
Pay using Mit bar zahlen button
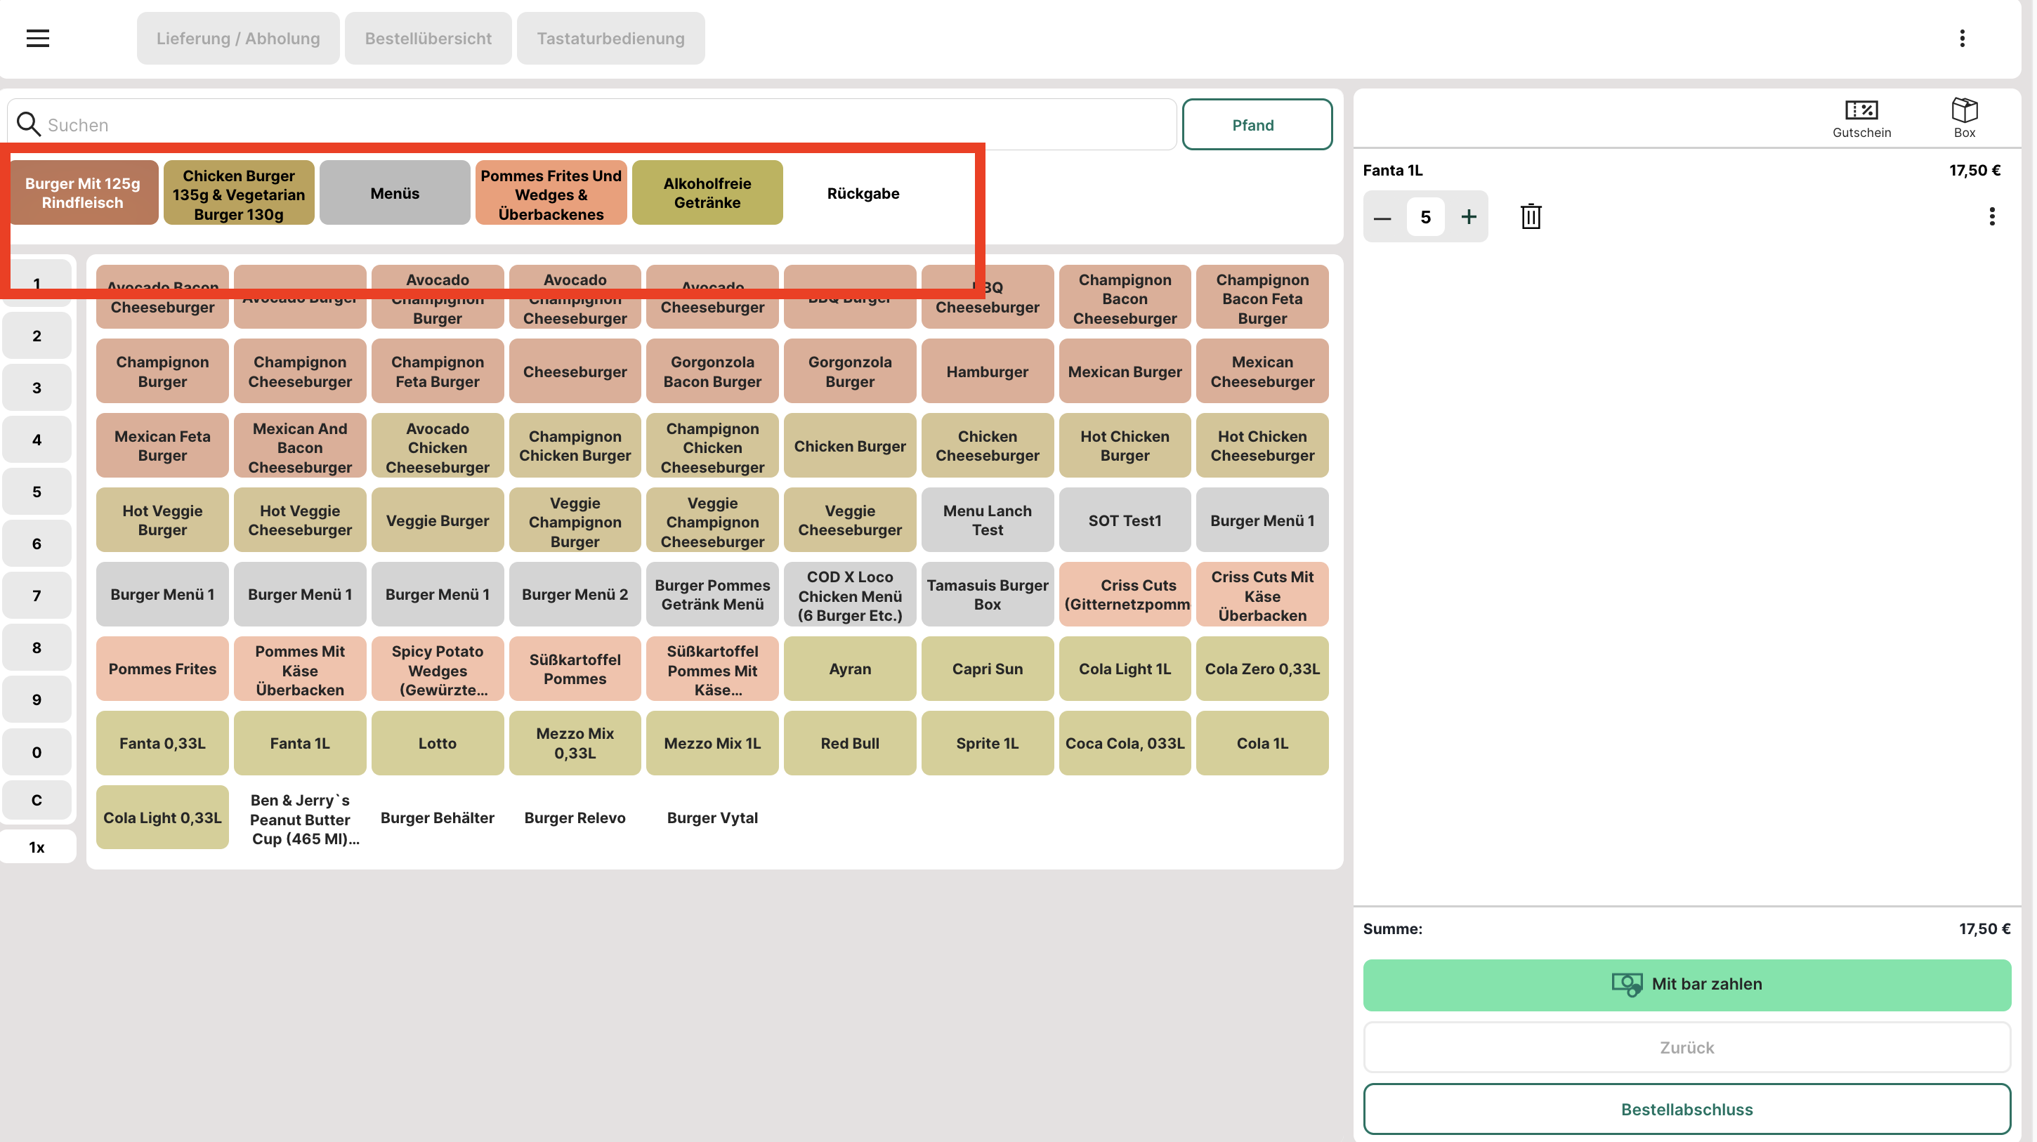pos(1686,984)
